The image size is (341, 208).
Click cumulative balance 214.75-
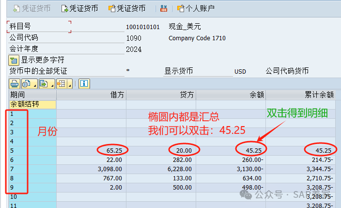[322, 160]
